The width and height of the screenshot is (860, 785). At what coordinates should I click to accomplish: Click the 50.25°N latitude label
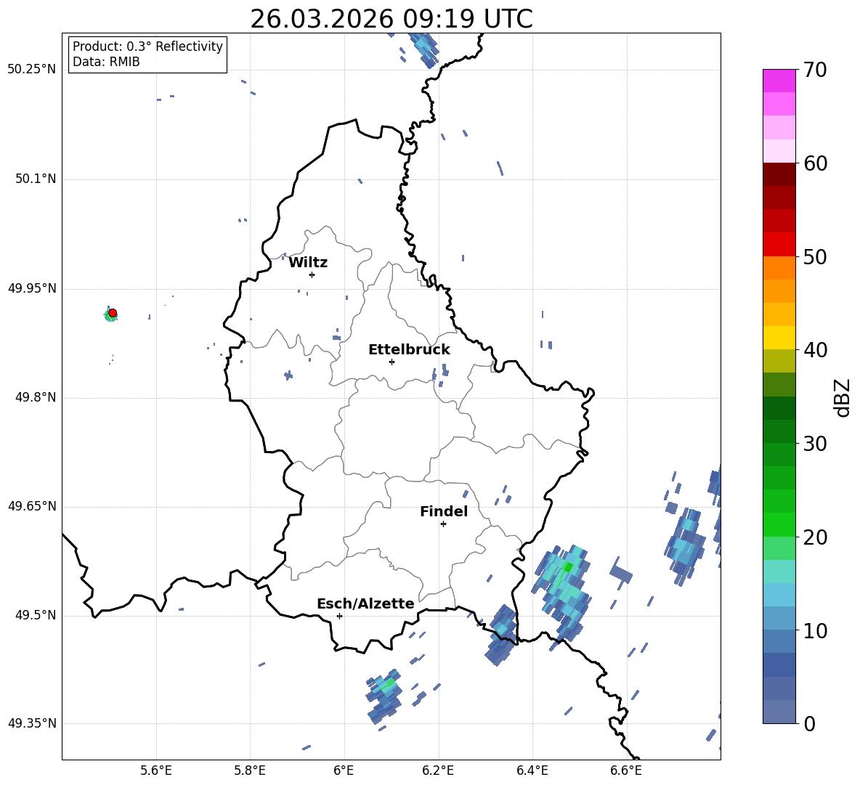point(32,70)
